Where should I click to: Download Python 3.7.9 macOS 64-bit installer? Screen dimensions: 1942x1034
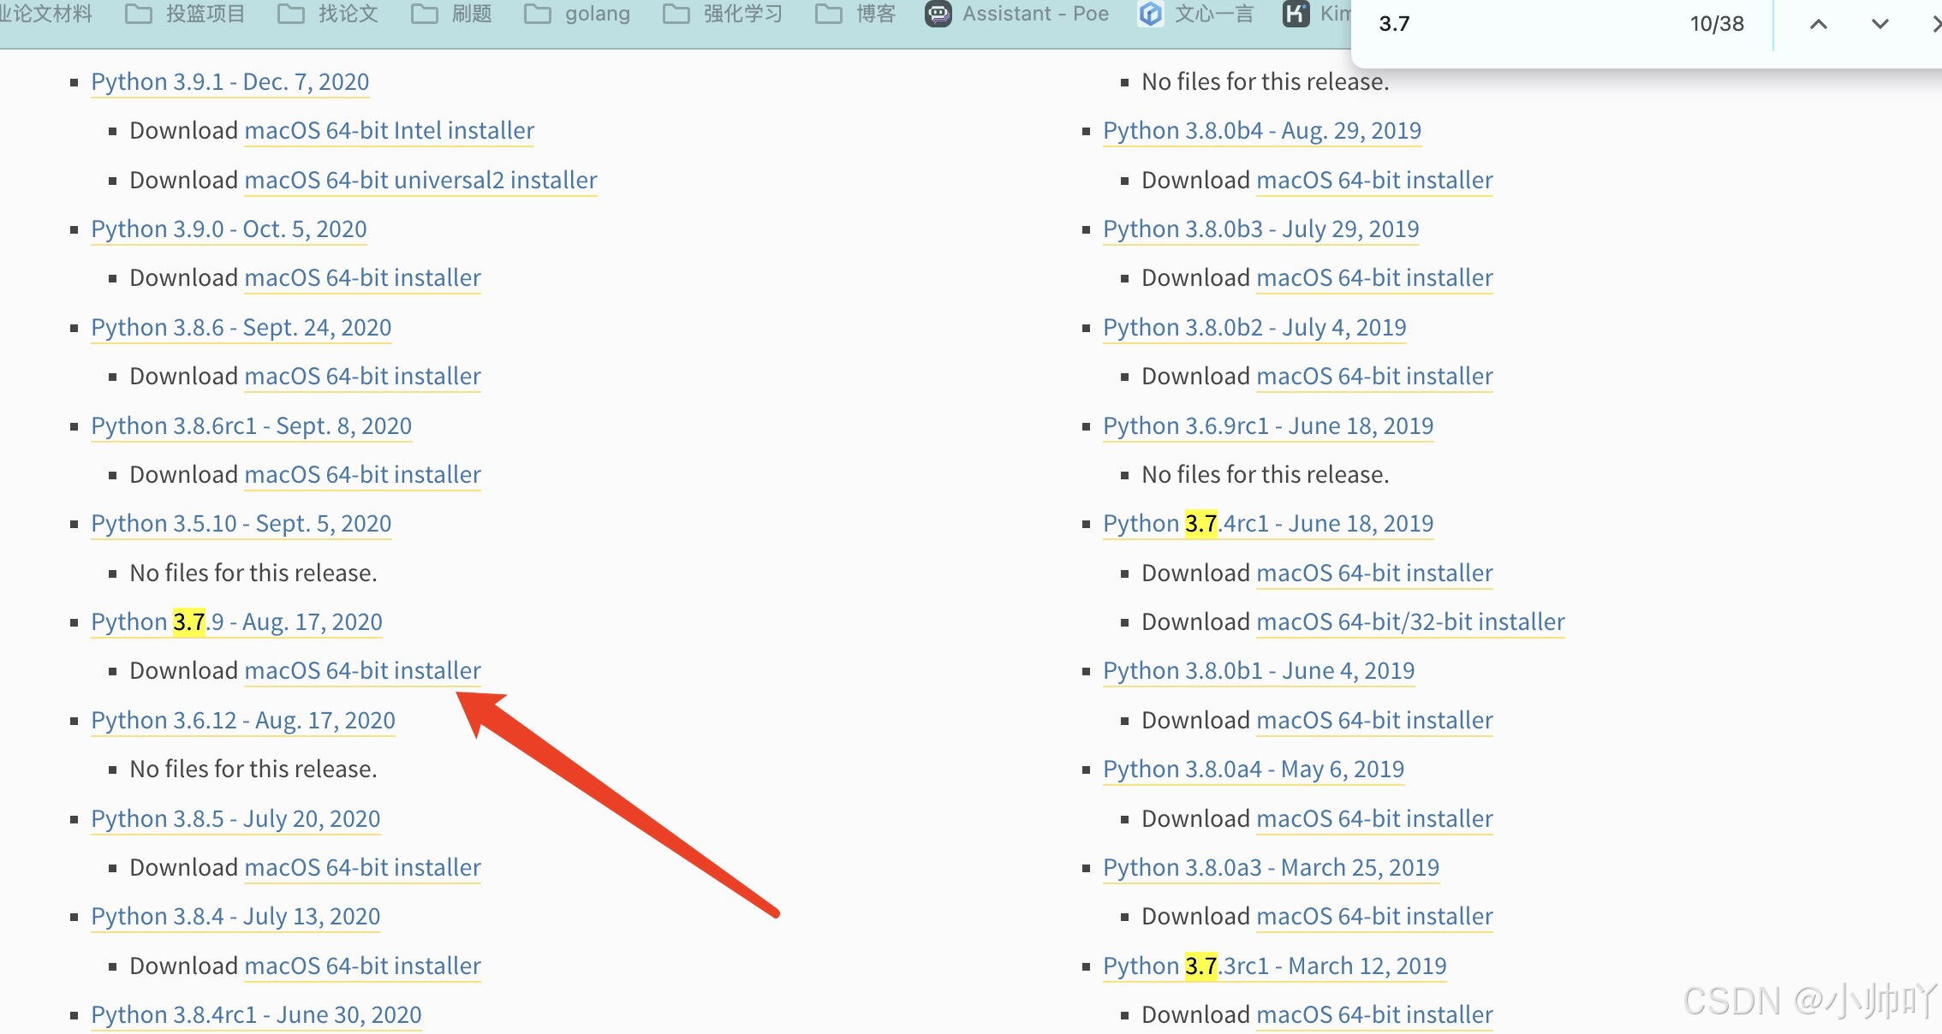tap(362, 670)
